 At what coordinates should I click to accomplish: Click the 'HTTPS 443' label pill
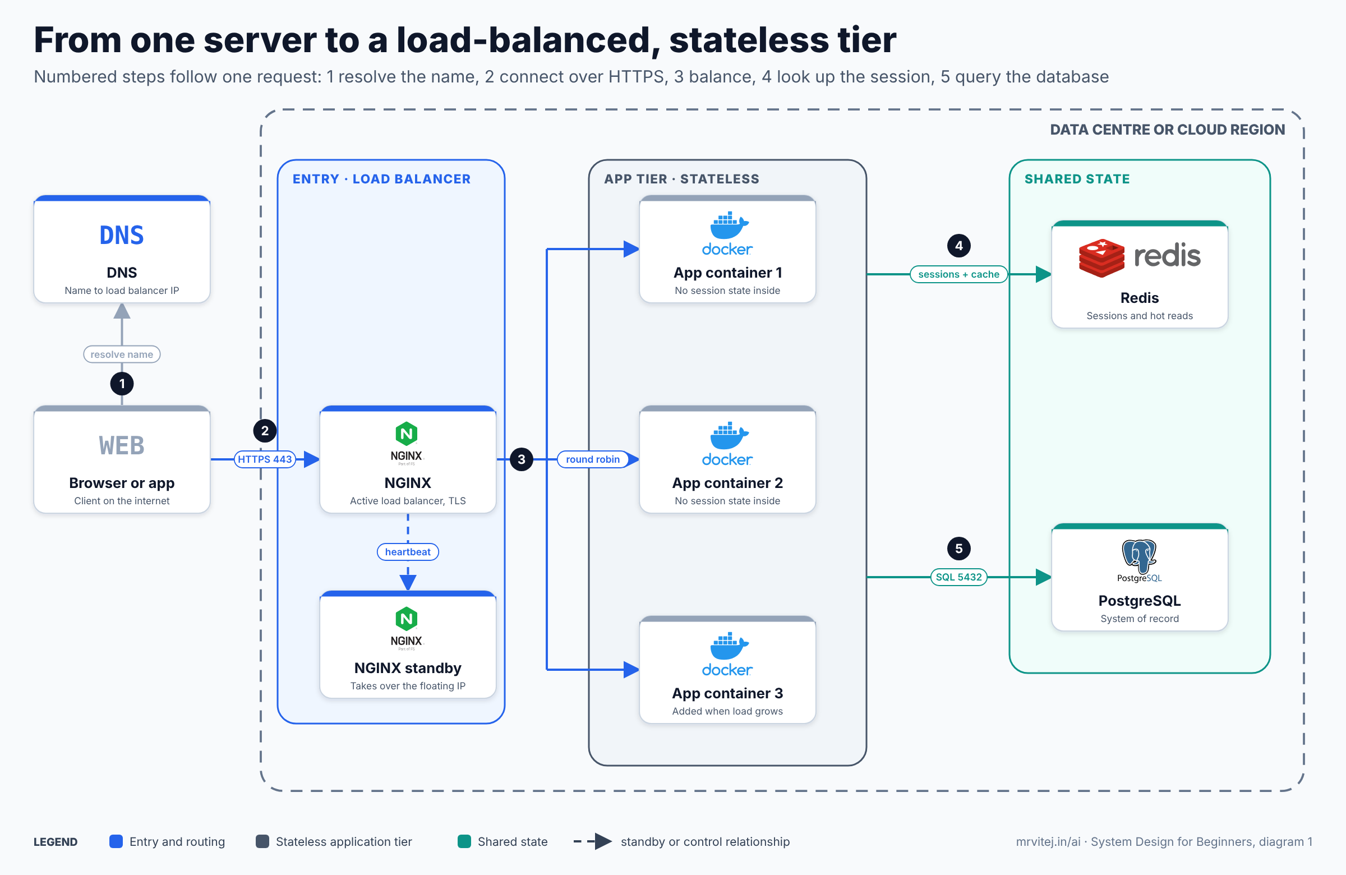tap(265, 459)
